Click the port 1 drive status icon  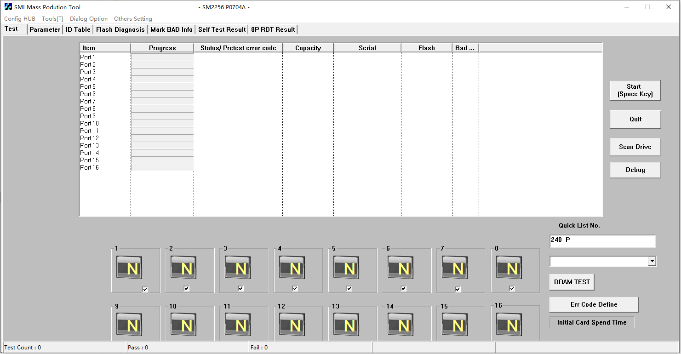pyautogui.click(x=129, y=268)
